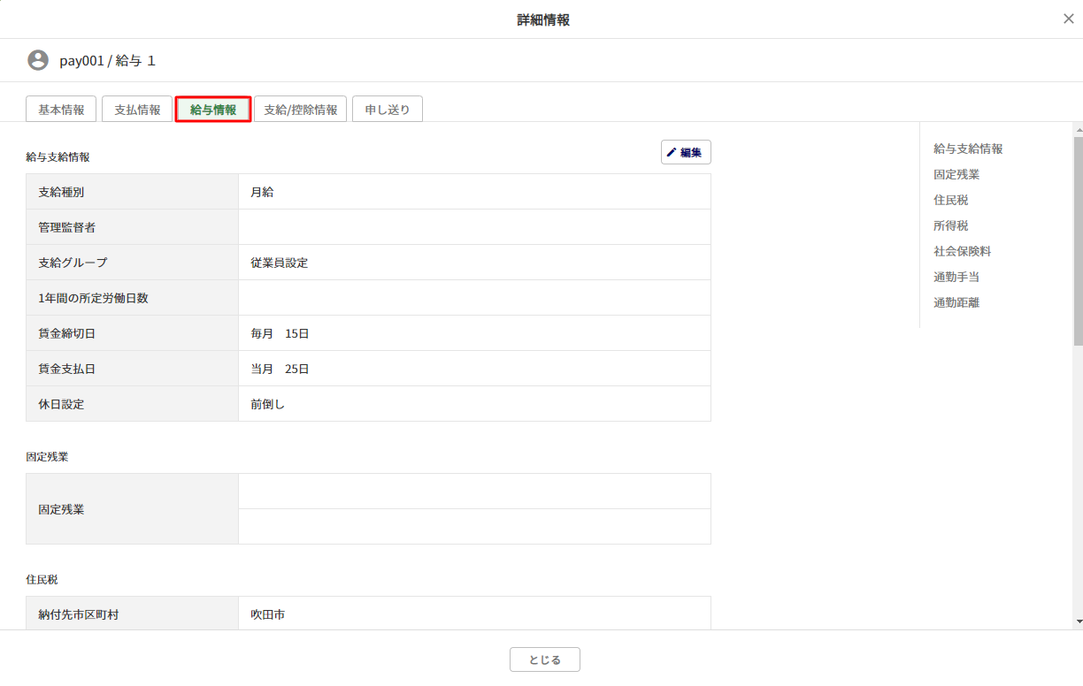The width and height of the screenshot is (1083, 686).
Task: Jump to 固定残業 via the right side navigation
Action: (956, 174)
